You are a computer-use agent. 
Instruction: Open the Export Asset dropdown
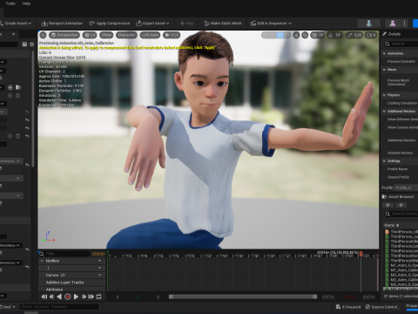152,24
